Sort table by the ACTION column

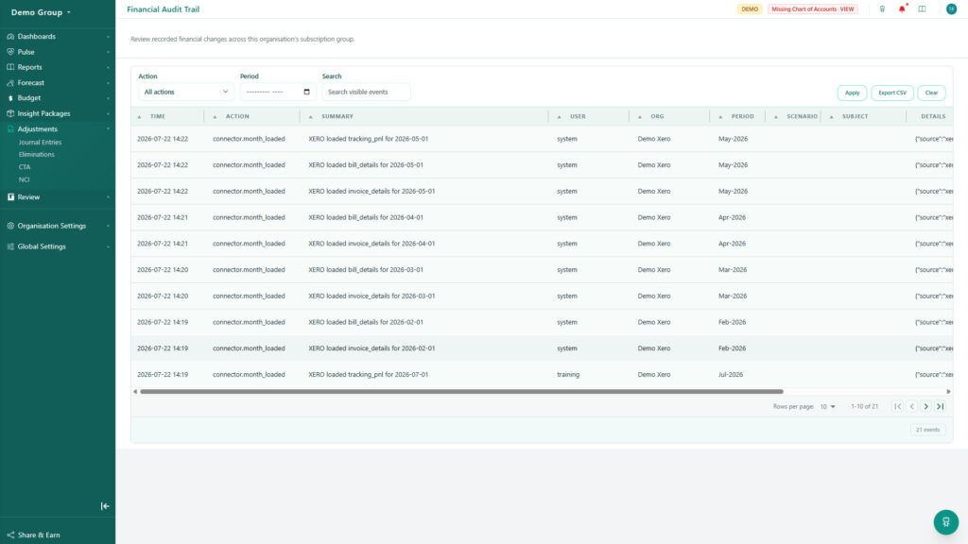(237, 116)
